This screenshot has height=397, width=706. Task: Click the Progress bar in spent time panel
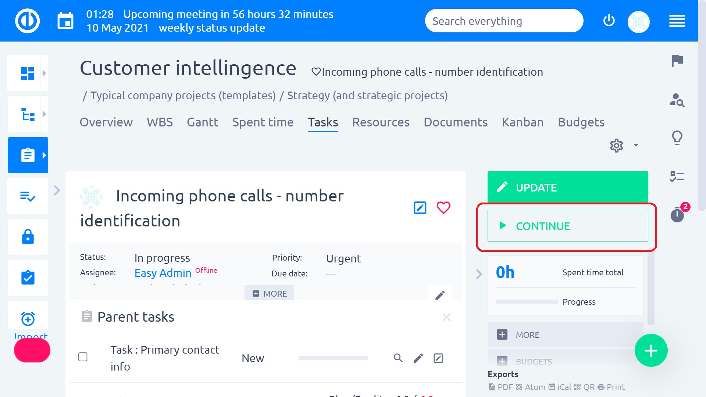click(527, 302)
